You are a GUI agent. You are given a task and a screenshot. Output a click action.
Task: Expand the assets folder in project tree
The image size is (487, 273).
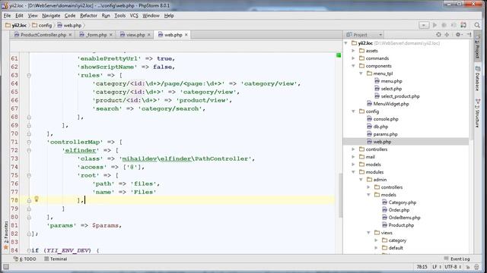coord(353,51)
